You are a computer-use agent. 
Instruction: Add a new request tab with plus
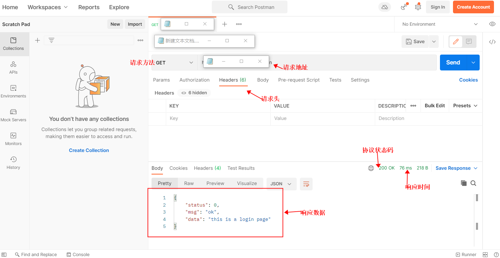[x=225, y=24]
